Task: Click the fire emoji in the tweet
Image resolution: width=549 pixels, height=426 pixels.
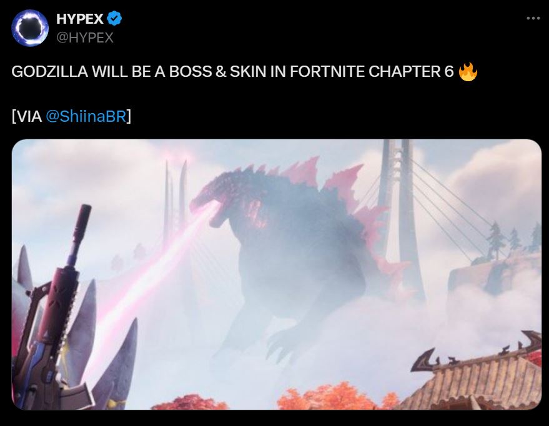Action: (468, 72)
